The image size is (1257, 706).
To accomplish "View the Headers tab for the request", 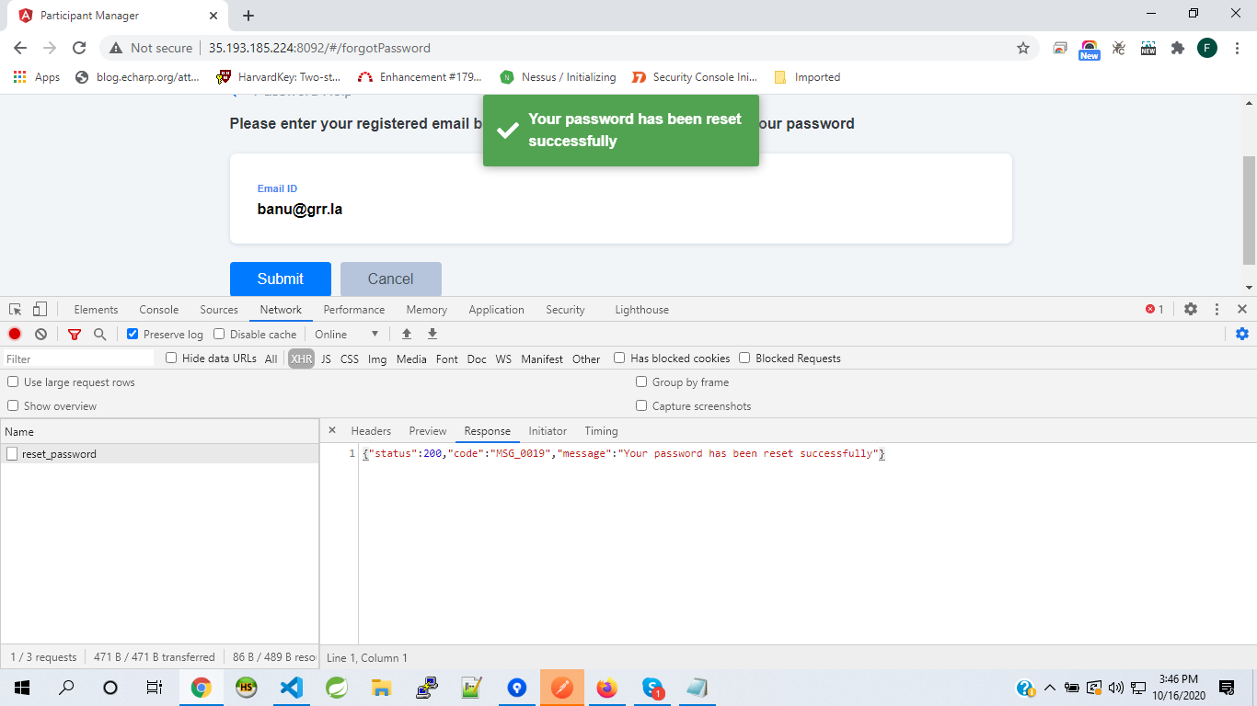I will [x=370, y=430].
